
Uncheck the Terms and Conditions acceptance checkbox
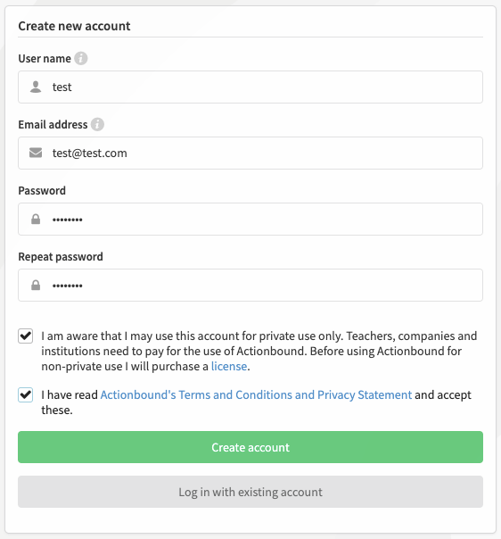pyautogui.click(x=26, y=395)
